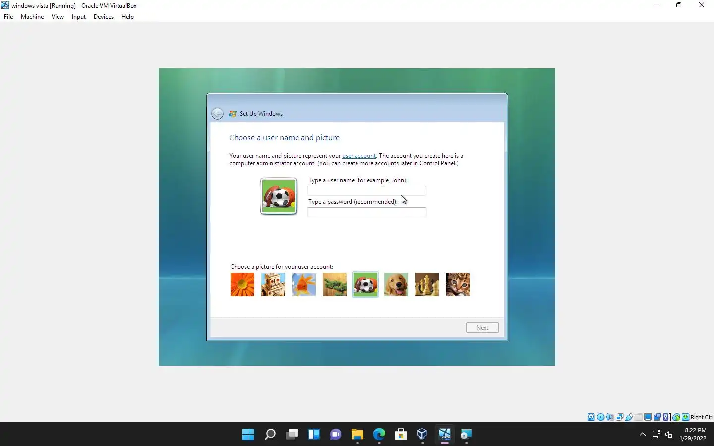Choose the goldfish account picture
714x446 pixels.
point(304,284)
